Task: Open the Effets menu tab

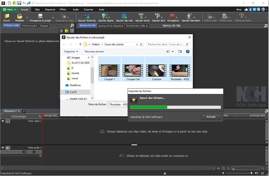Action: click(x=63, y=9)
